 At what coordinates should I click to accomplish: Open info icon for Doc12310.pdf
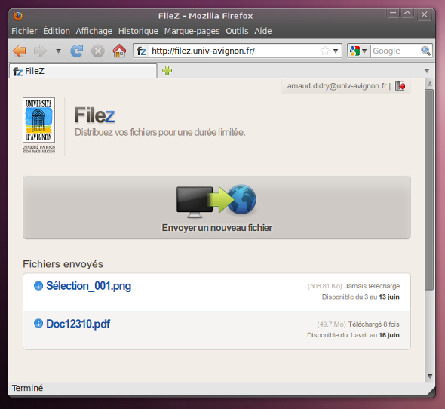pyautogui.click(x=38, y=323)
